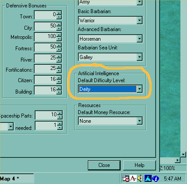Click inside the needed value field
Image resolution: width=187 pixels, height=184 pixels.
[x=46, y=126]
